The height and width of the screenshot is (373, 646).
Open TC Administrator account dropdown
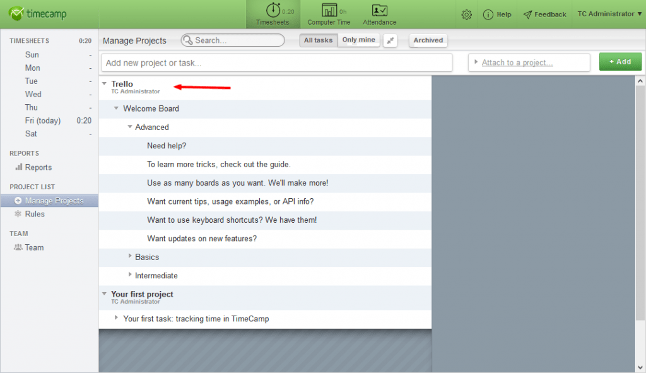tap(609, 14)
